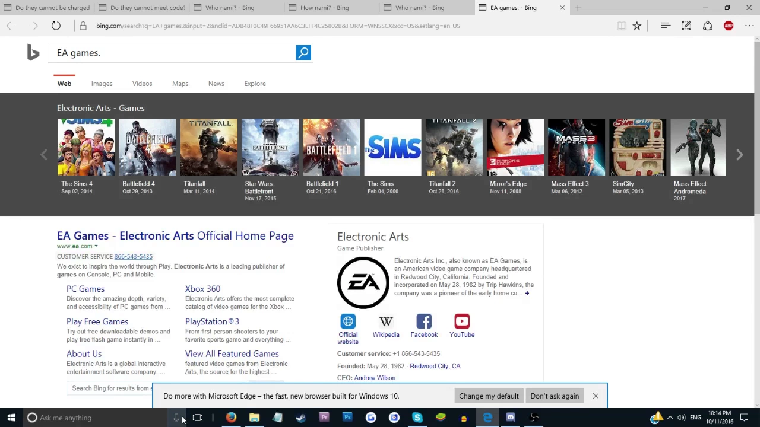Open the Explore results tab

pyautogui.click(x=255, y=84)
